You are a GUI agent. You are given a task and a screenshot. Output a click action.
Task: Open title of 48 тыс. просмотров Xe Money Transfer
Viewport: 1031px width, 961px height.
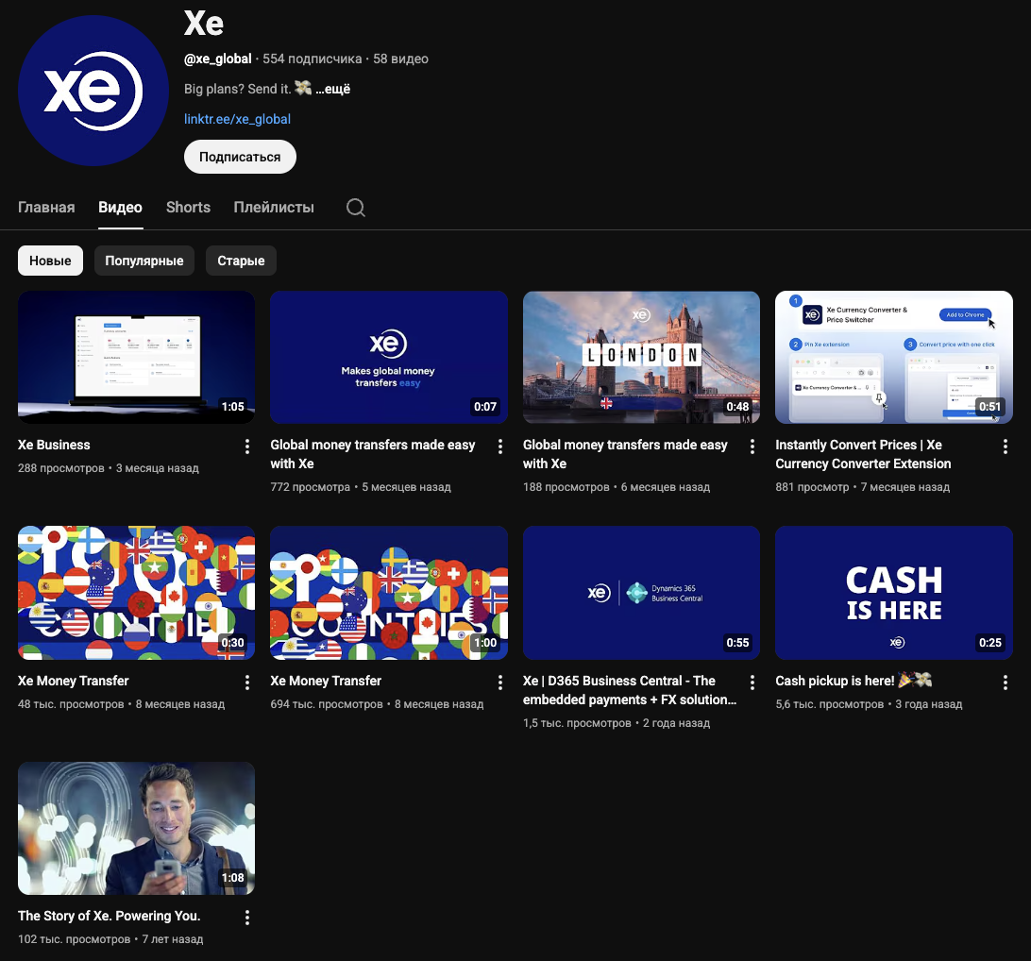(73, 681)
